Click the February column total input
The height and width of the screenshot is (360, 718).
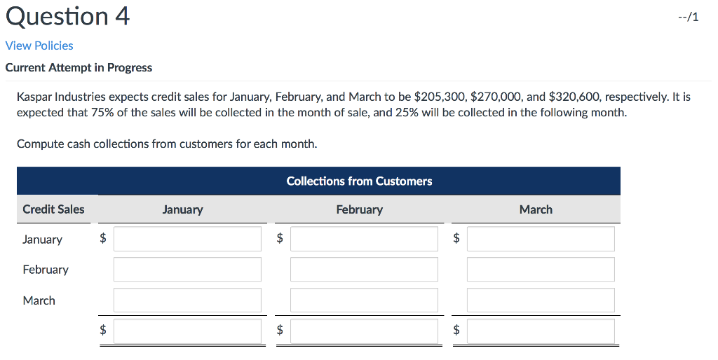(x=364, y=331)
